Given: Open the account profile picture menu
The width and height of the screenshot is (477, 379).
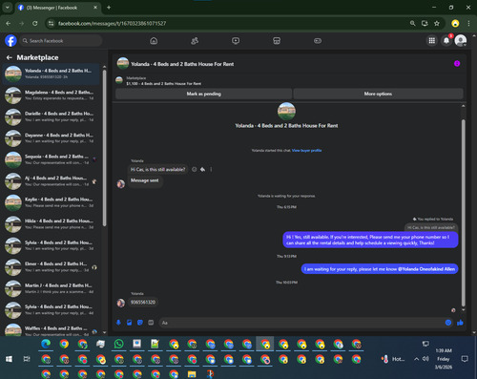Looking at the screenshot, I should (x=461, y=41).
